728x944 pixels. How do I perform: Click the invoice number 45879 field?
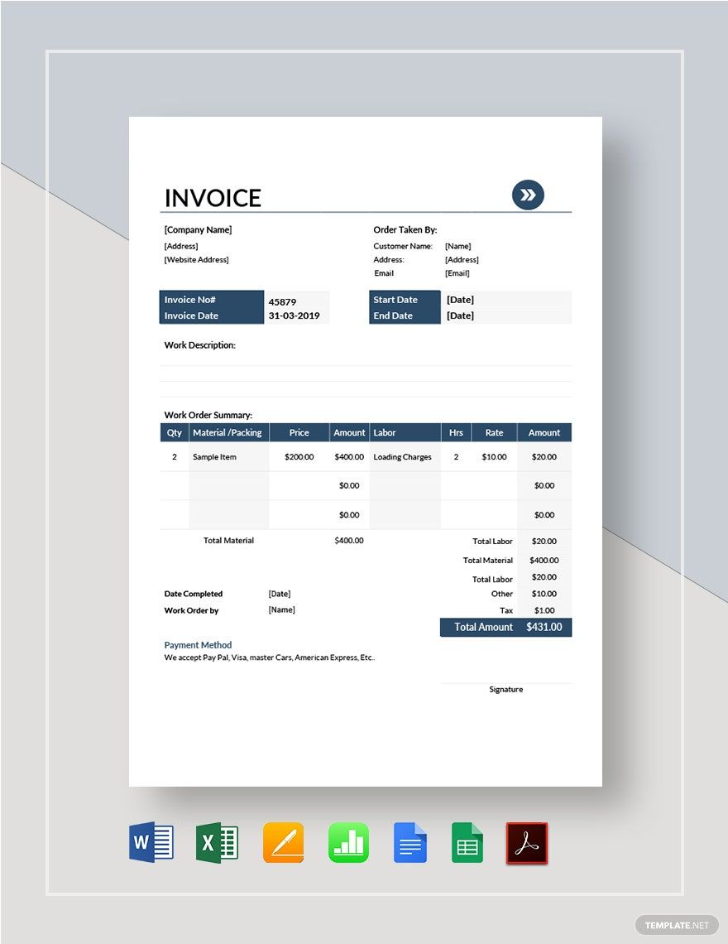(x=284, y=300)
